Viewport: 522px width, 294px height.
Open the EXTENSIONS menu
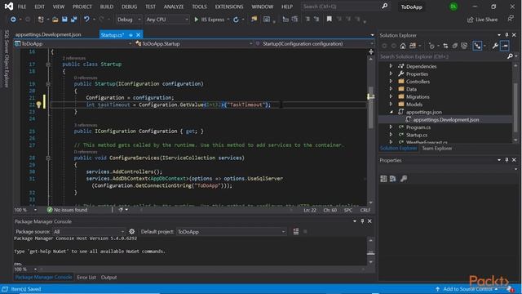pos(229,7)
